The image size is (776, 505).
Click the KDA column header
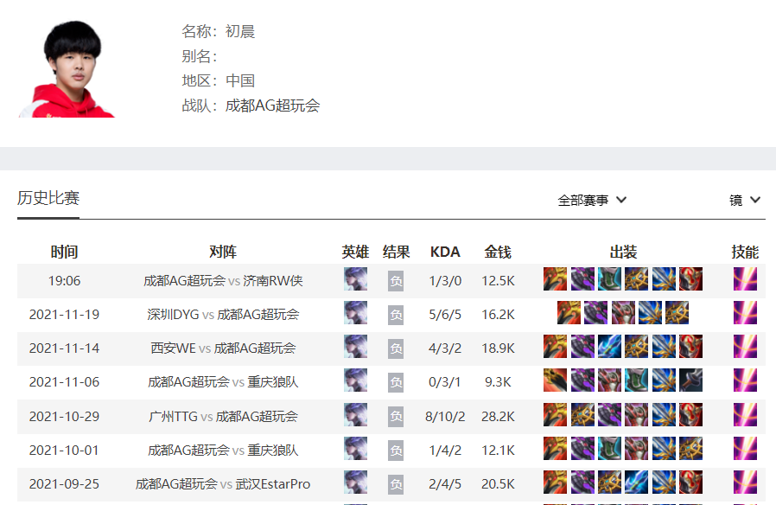445,252
